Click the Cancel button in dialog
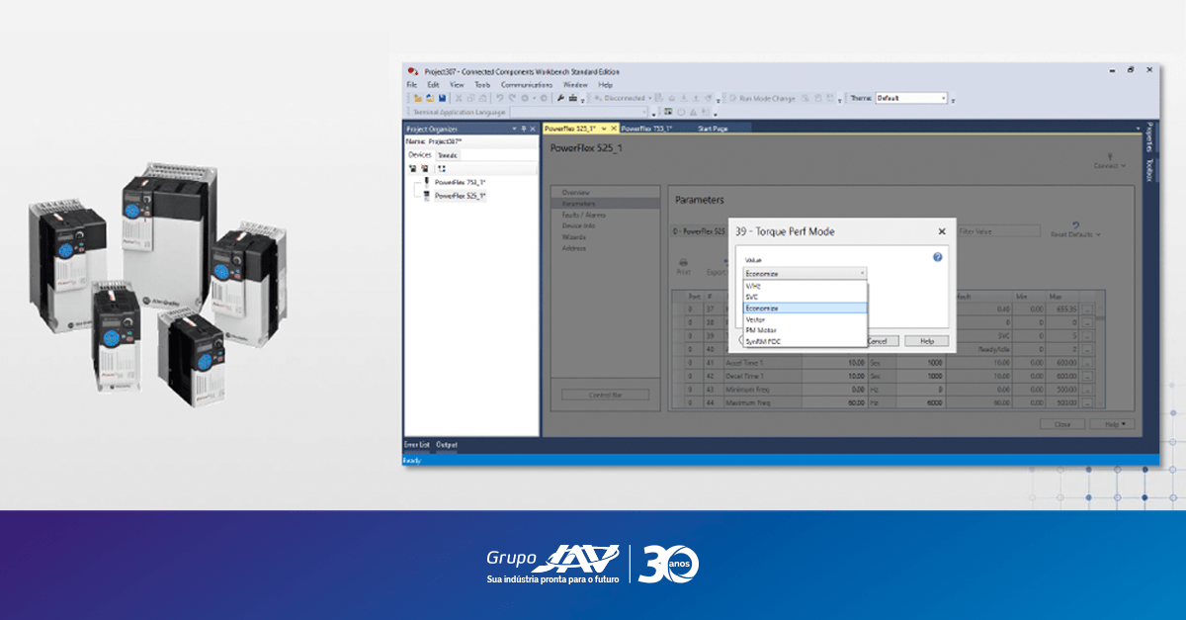Viewport: 1186px width, 620px height. 879,341
